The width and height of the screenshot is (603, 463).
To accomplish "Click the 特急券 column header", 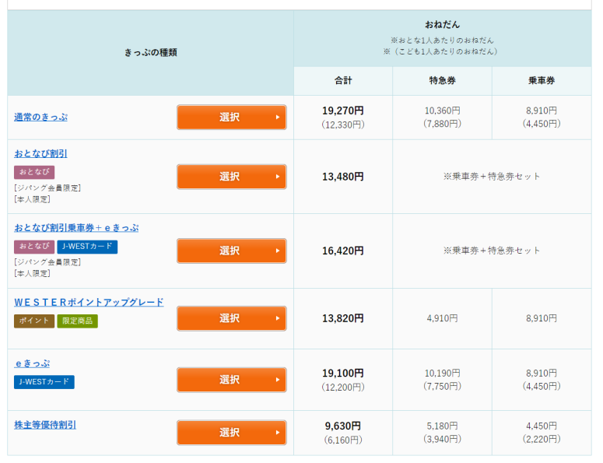I will 441,81.
